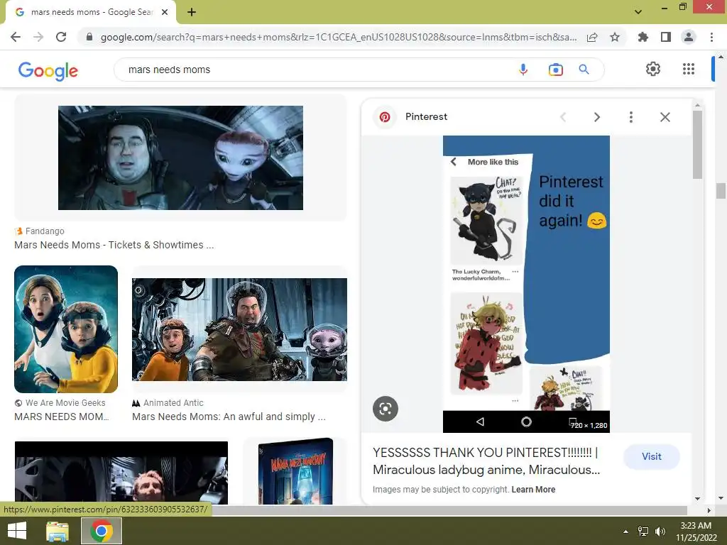The width and height of the screenshot is (727, 545).
Task: Open a new browser tab
Action: point(192,12)
